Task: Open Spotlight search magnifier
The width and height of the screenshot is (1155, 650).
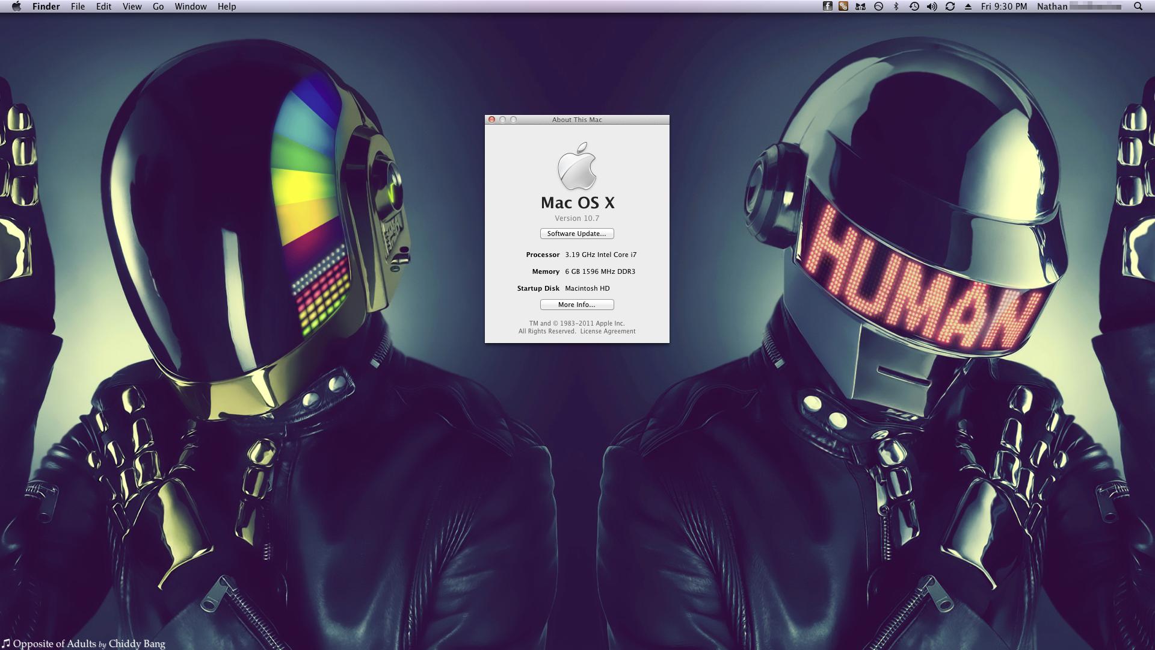Action: click(x=1138, y=7)
